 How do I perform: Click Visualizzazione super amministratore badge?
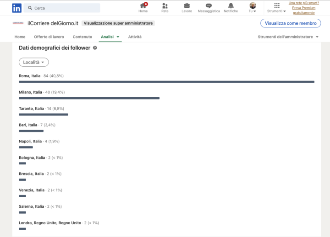pos(118,23)
